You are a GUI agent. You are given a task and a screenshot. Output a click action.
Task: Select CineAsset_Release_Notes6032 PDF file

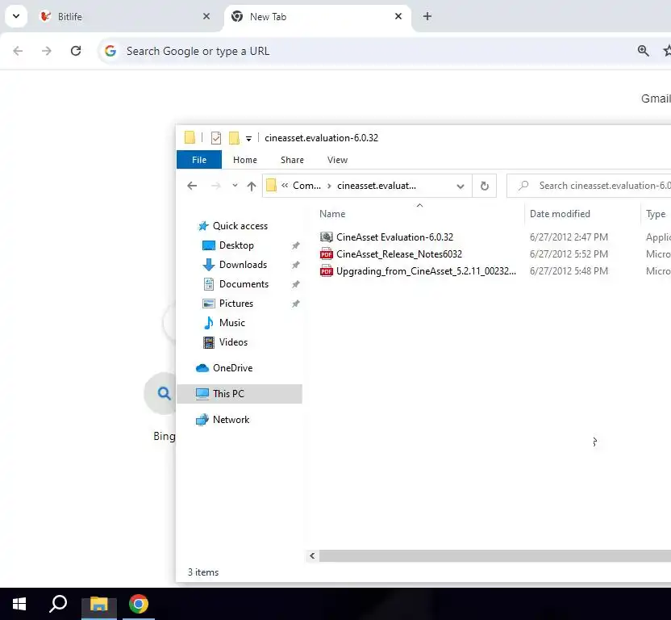click(399, 254)
